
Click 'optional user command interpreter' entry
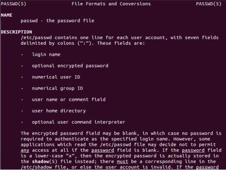point(79,122)
